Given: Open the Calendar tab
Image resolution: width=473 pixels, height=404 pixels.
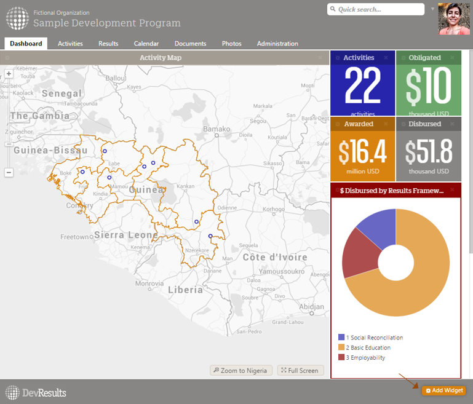Looking at the screenshot, I should coord(146,44).
